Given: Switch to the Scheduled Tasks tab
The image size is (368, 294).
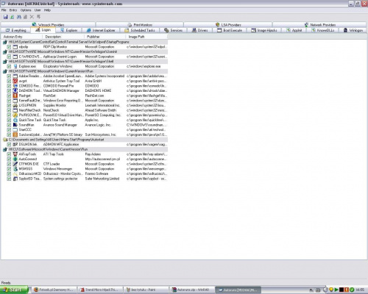Looking at the screenshot, I should pos(140,30).
